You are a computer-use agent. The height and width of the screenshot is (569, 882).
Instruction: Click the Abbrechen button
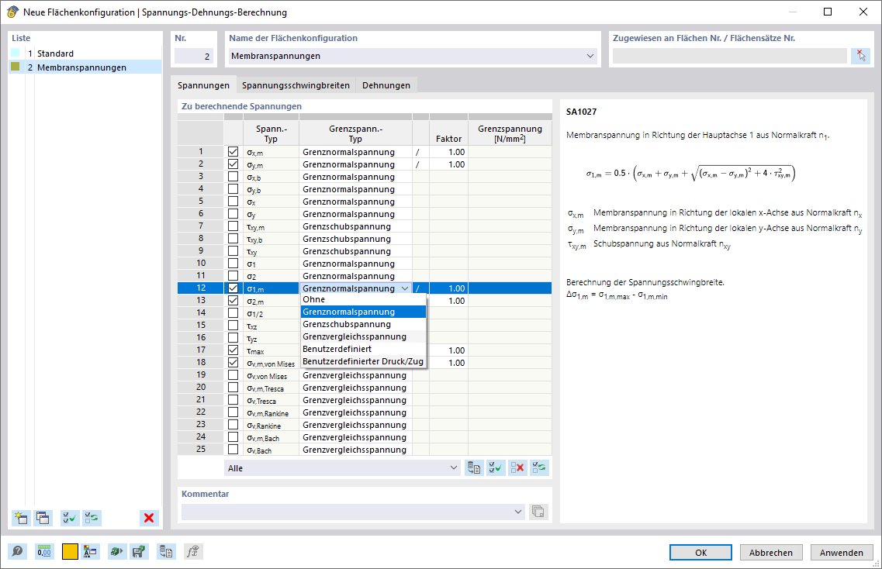[770, 552]
